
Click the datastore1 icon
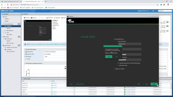(5, 39)
